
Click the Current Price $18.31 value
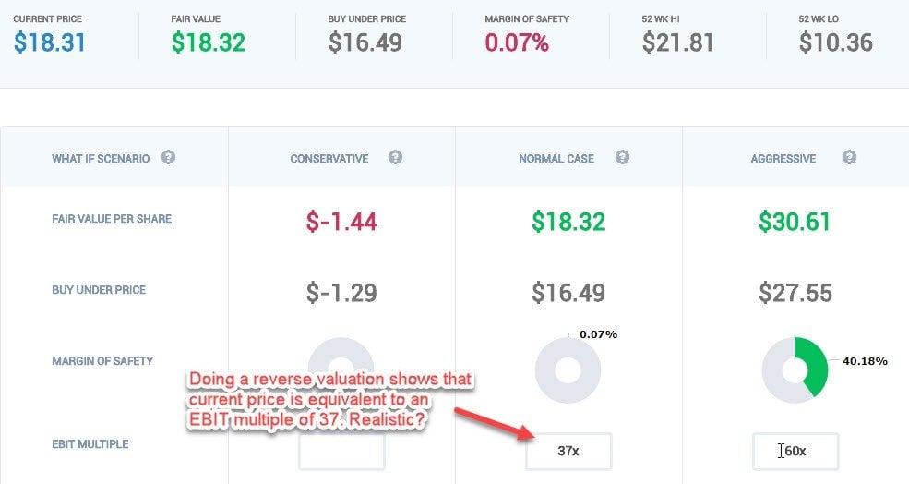click(51, 42)
